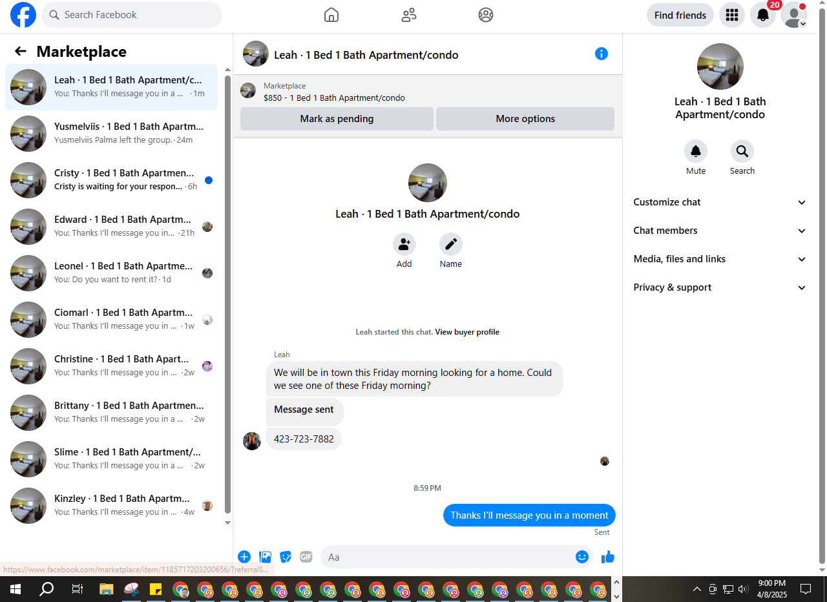
Task: Open More options for the listing
Action: pyautogui.click(x=525, y=119)
